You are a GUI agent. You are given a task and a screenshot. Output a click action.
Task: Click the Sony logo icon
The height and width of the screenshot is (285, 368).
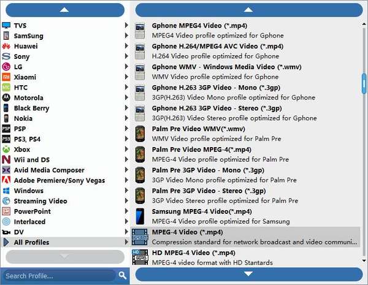pos(6,56)
